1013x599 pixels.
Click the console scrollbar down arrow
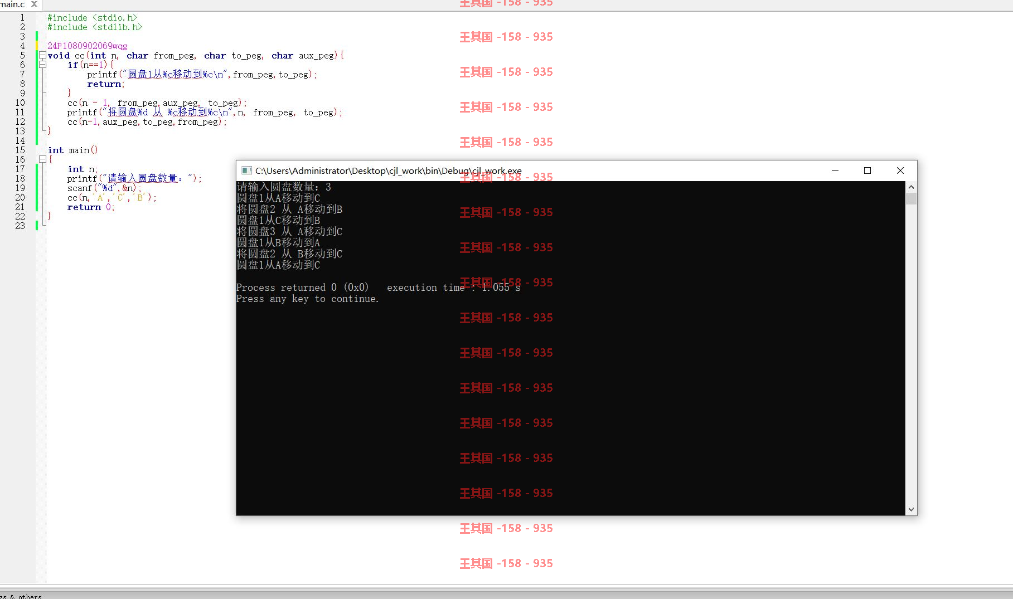click(x=911, y=509)
